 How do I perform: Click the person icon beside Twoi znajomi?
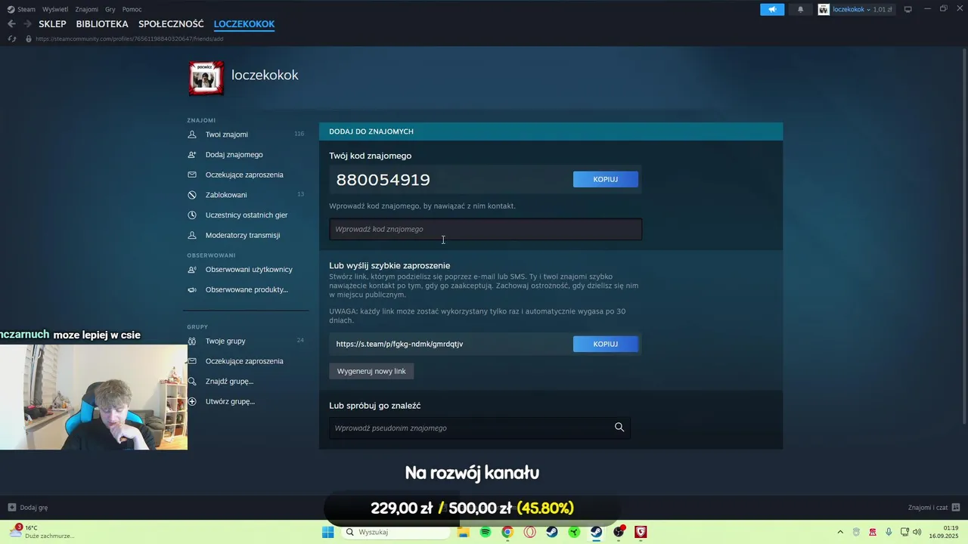pos(192,134)
